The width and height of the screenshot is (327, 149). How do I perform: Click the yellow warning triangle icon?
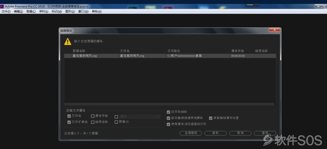68,41
